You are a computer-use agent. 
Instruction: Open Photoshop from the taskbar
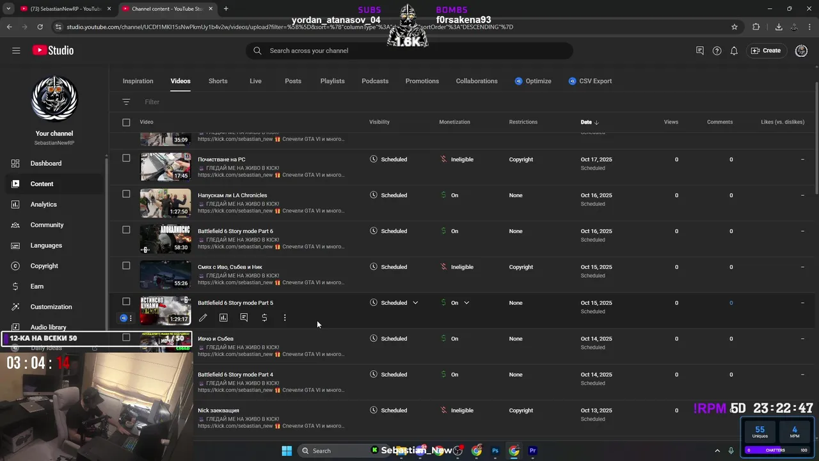point(495,451)
